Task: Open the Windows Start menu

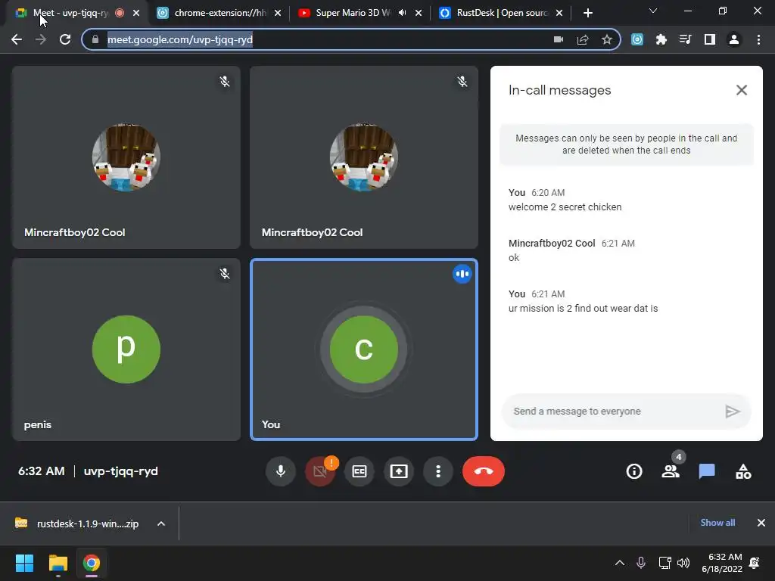Action: tap(24, 563)
